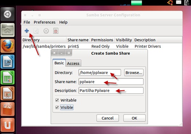The width and height of the screenshot is (191, 134).
Task: Toggle the Writable checkbox
Action: pos(57,100)
